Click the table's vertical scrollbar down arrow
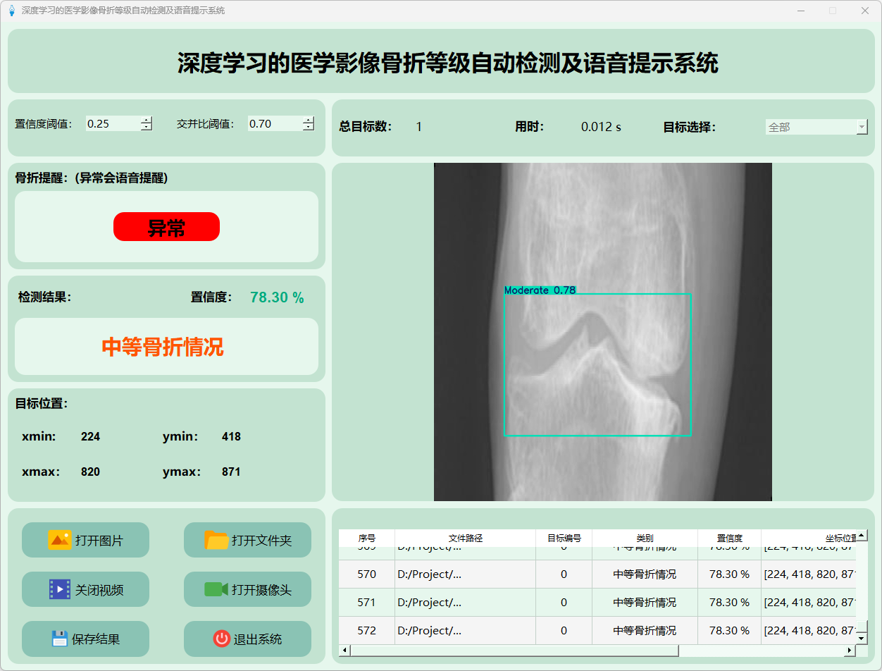This screenshot has width=882, height=671. click(862, 638)
